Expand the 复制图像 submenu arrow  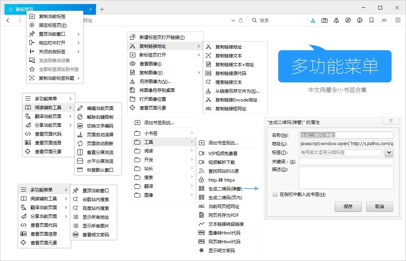tap(199, 73)
